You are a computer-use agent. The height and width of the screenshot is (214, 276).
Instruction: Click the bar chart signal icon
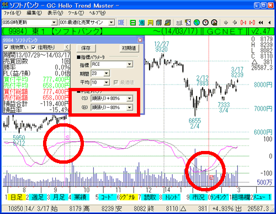pos(168,23)
